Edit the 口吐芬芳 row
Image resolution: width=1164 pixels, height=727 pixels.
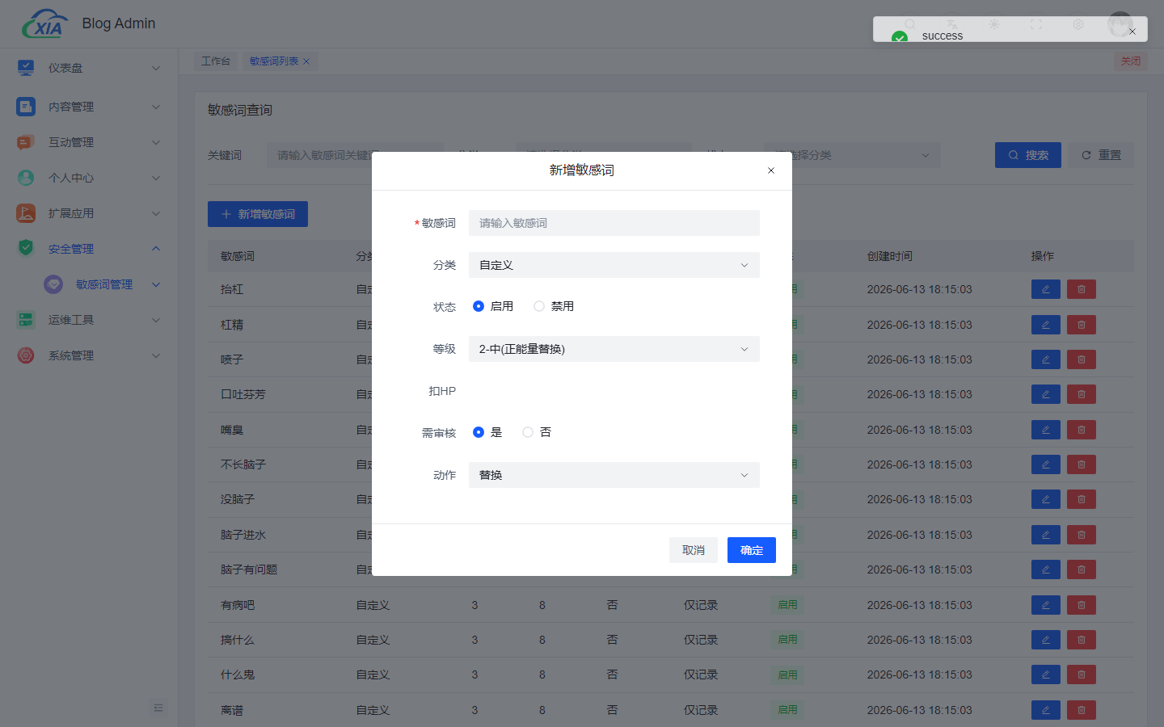coord(1045,394)
